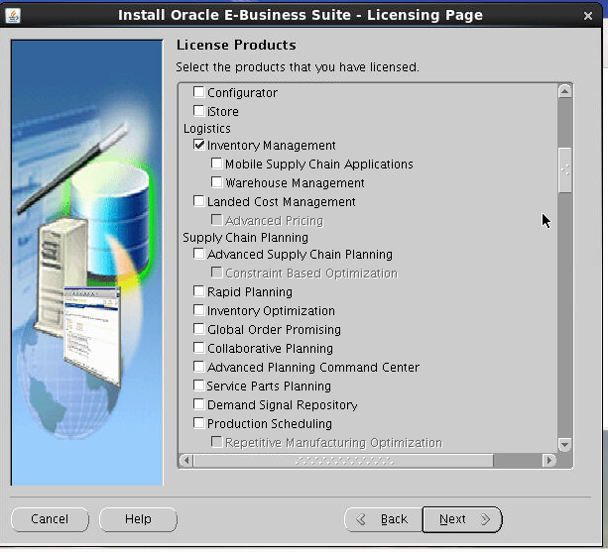
Task: Enable Advanced Planning Command Center
Action: click(x=199, y=367)
